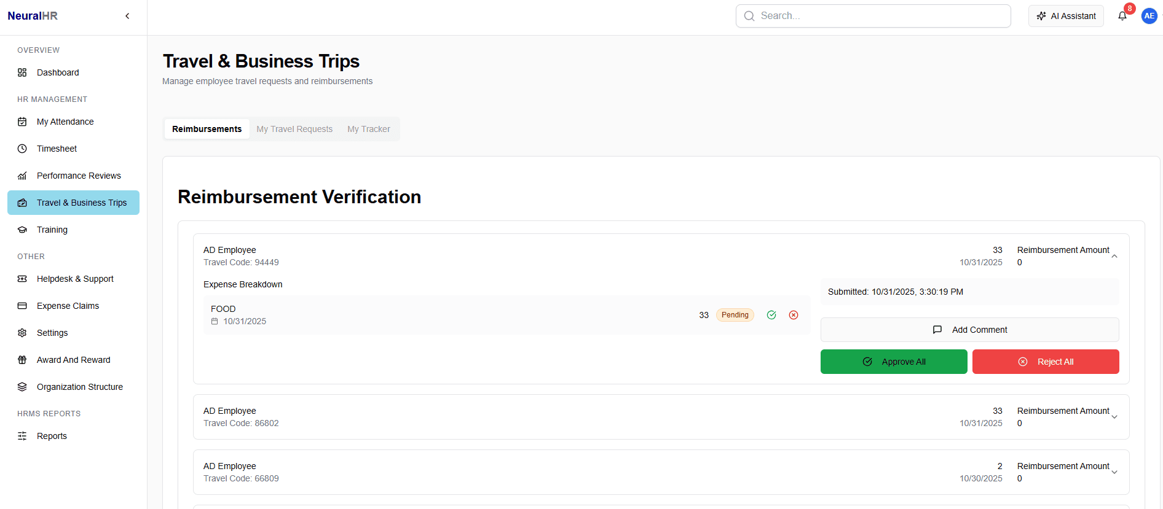Reject the FOOD expense with red cross
The width and height of the screenshot is (1163, 509).
794,315
